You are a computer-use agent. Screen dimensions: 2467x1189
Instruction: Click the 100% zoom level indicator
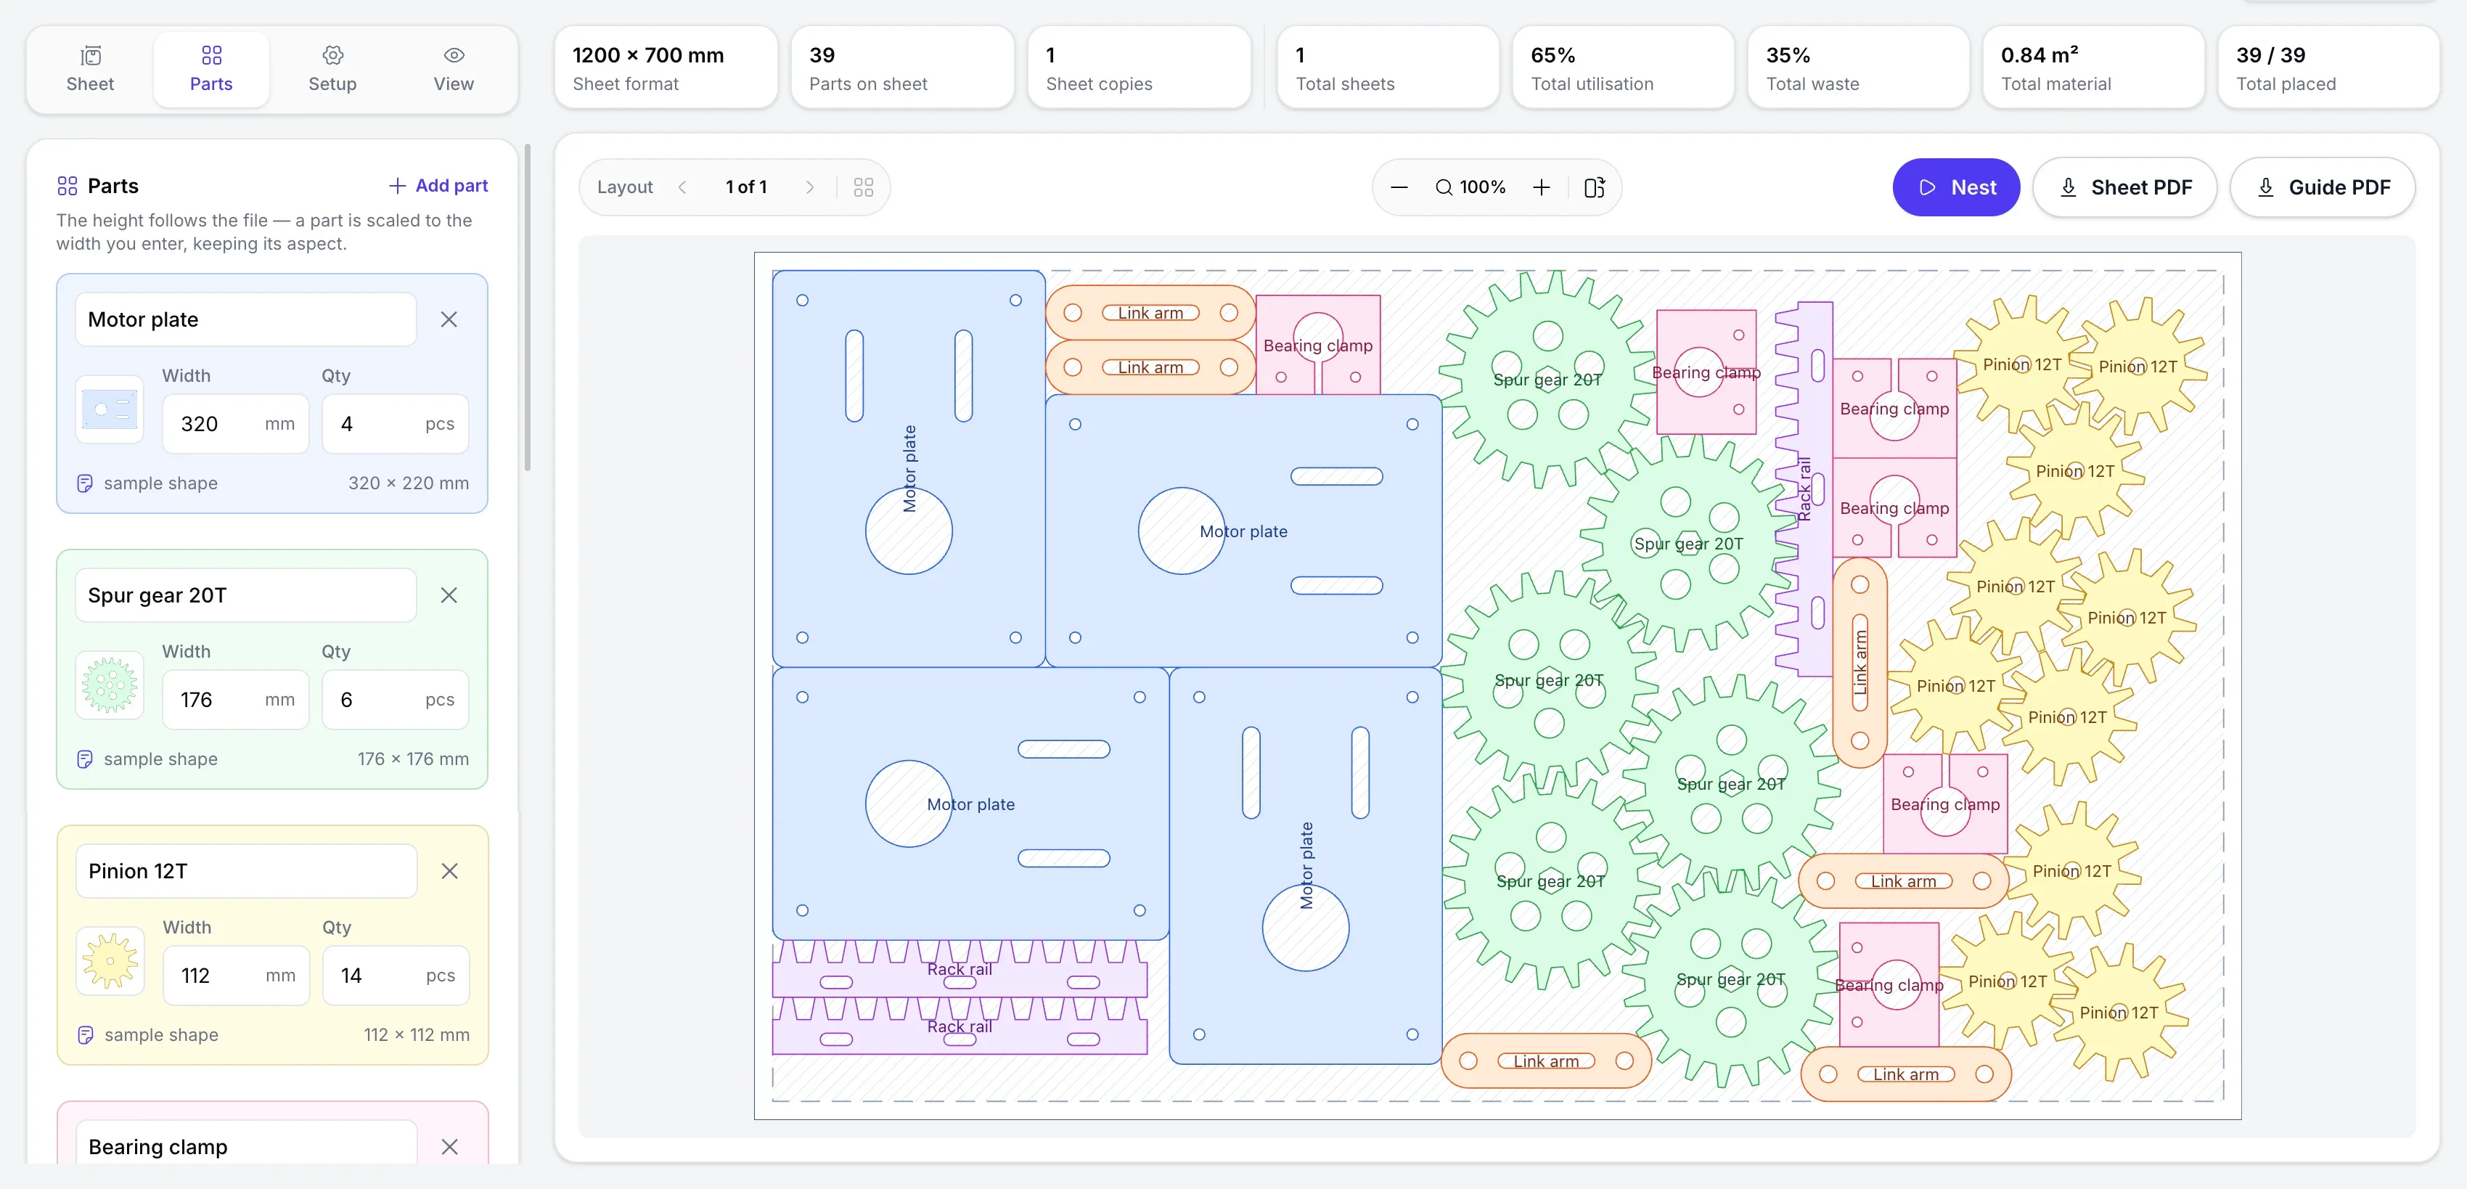[1470, 187]
